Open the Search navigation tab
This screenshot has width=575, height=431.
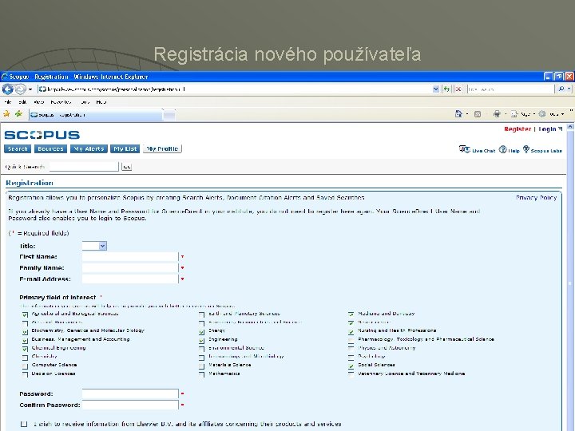tap(18, 148)
